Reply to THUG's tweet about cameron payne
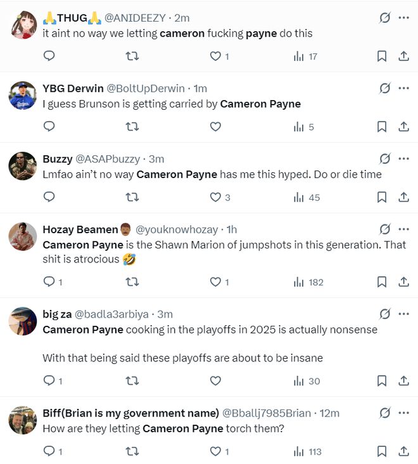418x464 pixels. coord(49,56)
